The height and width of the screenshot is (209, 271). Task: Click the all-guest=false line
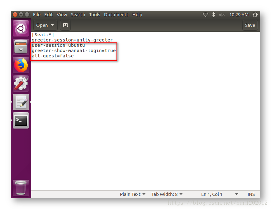pos(53,56)
